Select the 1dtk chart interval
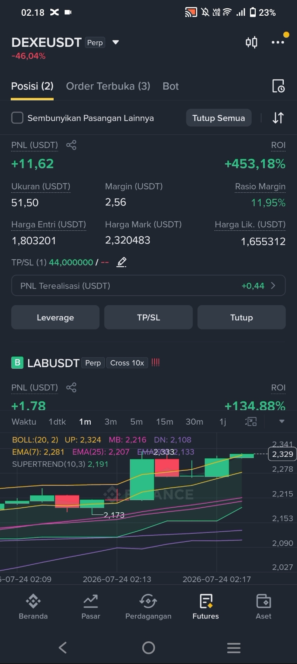 tap(57, 422)
